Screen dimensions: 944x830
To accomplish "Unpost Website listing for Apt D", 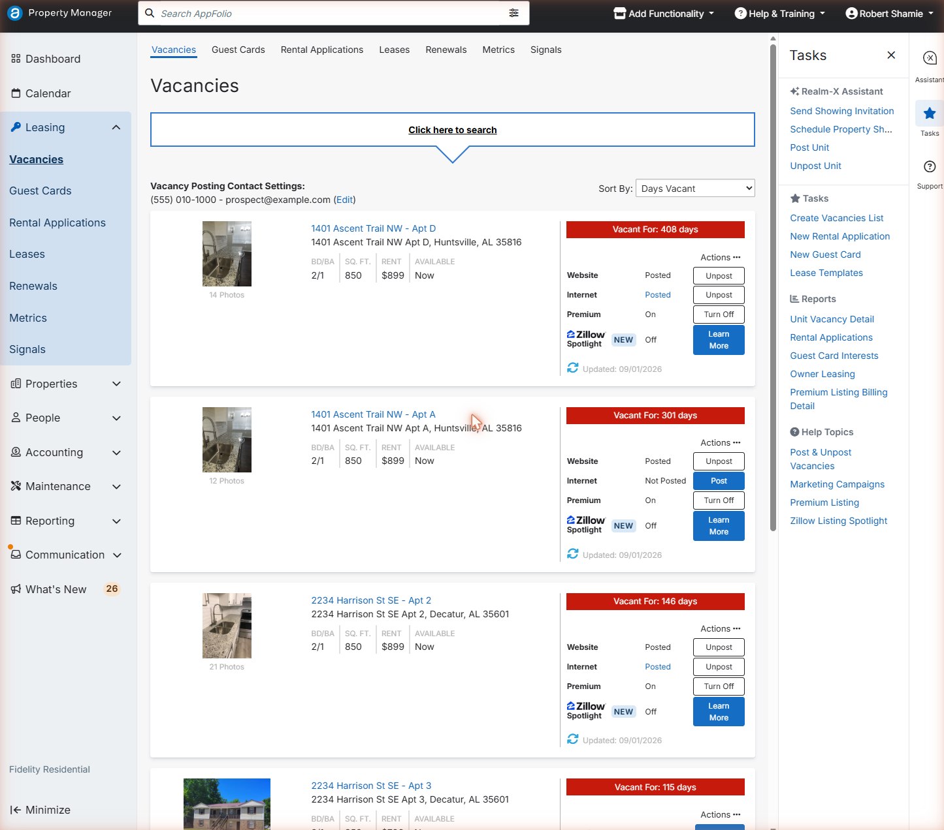I will 719,276.
